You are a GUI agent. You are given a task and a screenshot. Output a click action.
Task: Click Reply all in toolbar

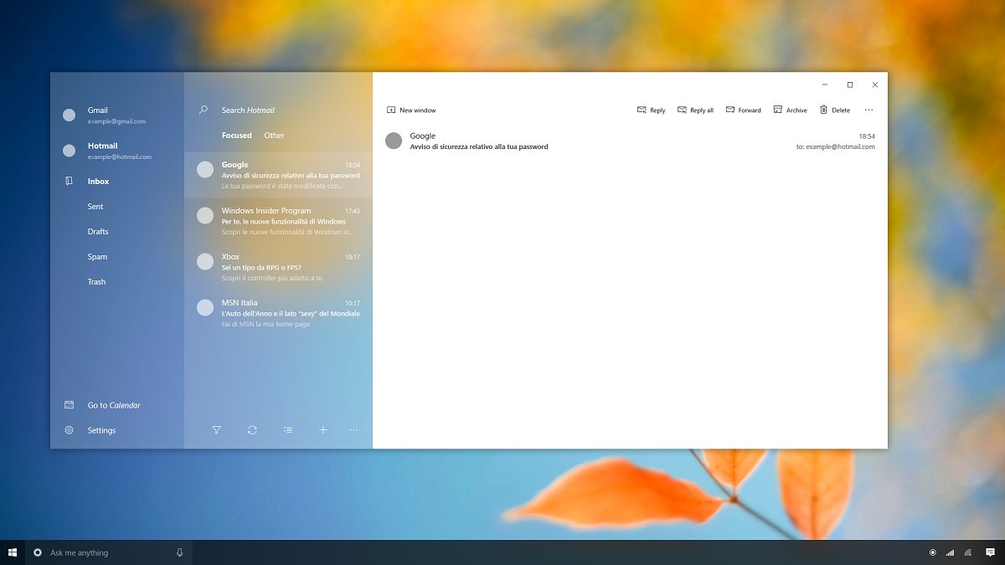tap(695, 110)
